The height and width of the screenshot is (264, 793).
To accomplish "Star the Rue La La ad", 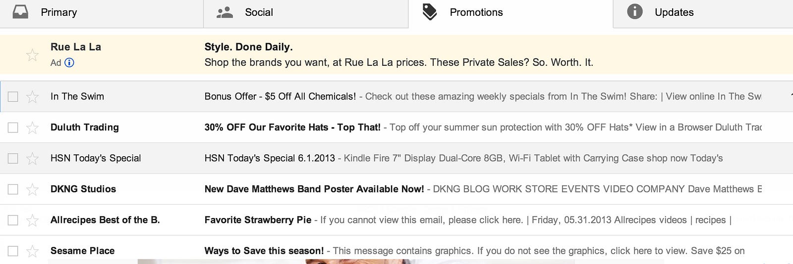I will pyautogui.click(x=32, y=55).
